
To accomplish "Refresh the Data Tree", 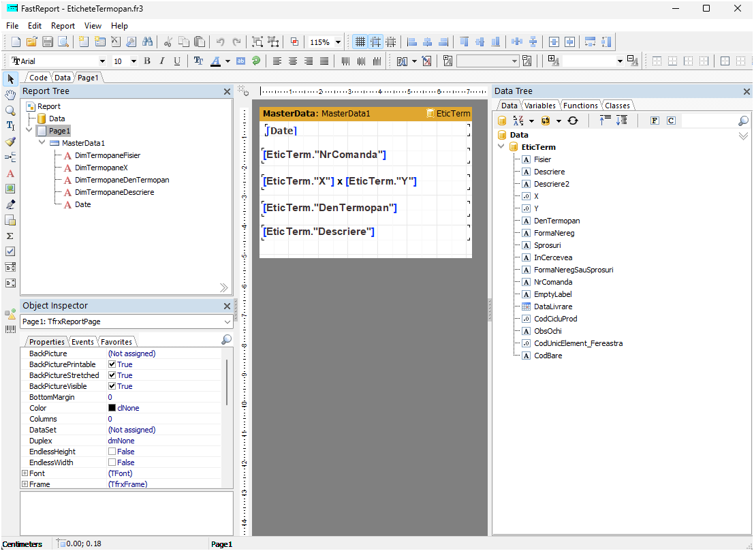I will pyautogui.click(x=573, y=121).
